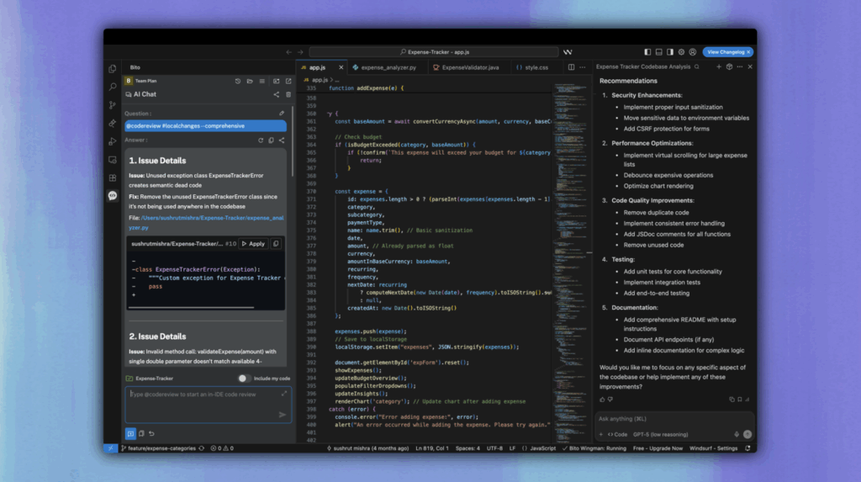Open the Source Control view
Screen dimensions: 861x482
pos(113,105)
